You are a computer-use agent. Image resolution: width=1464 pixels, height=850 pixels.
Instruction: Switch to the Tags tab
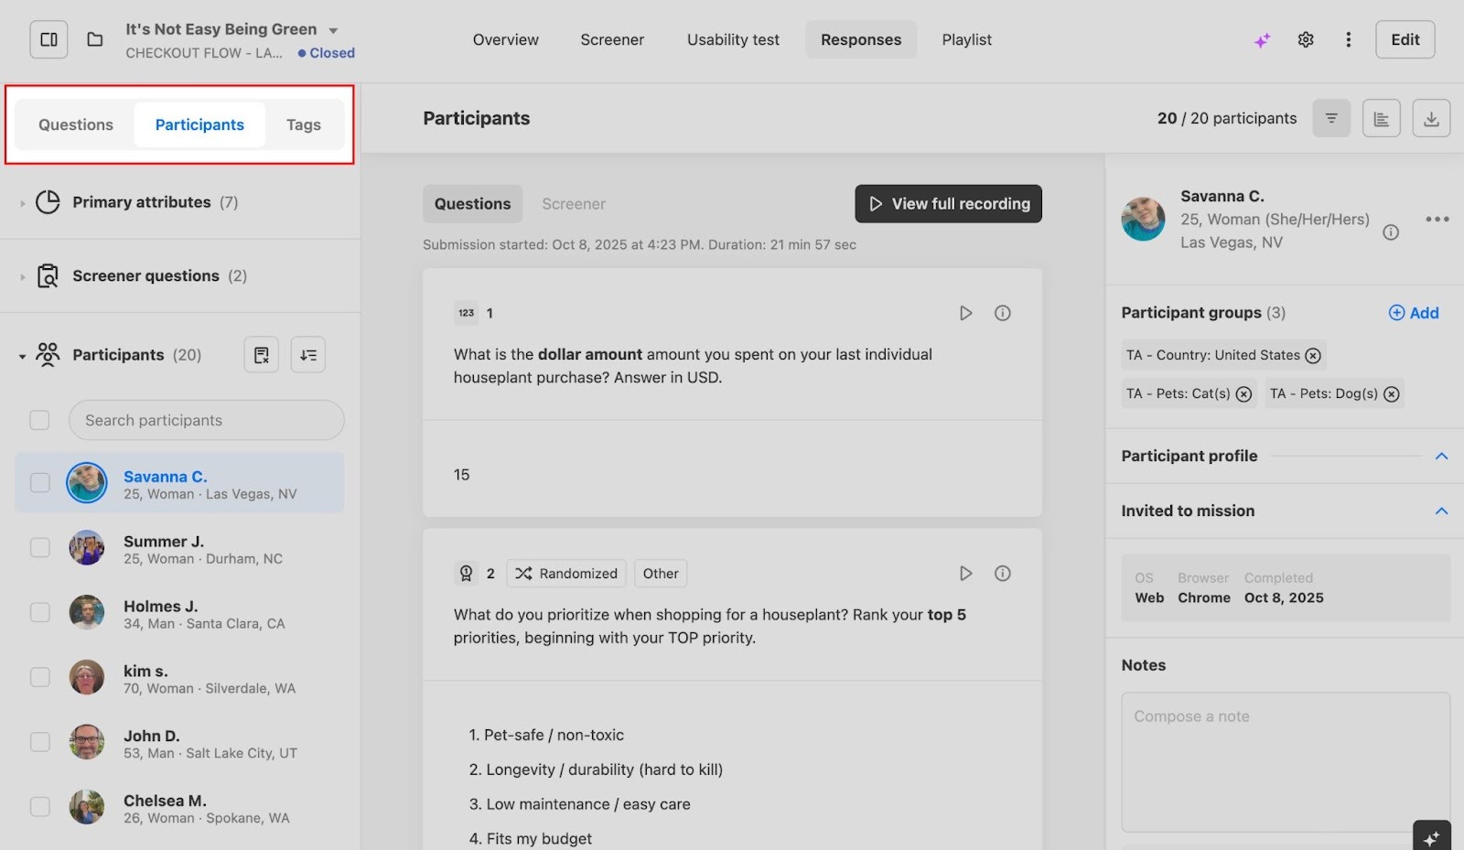coord(303,124)
